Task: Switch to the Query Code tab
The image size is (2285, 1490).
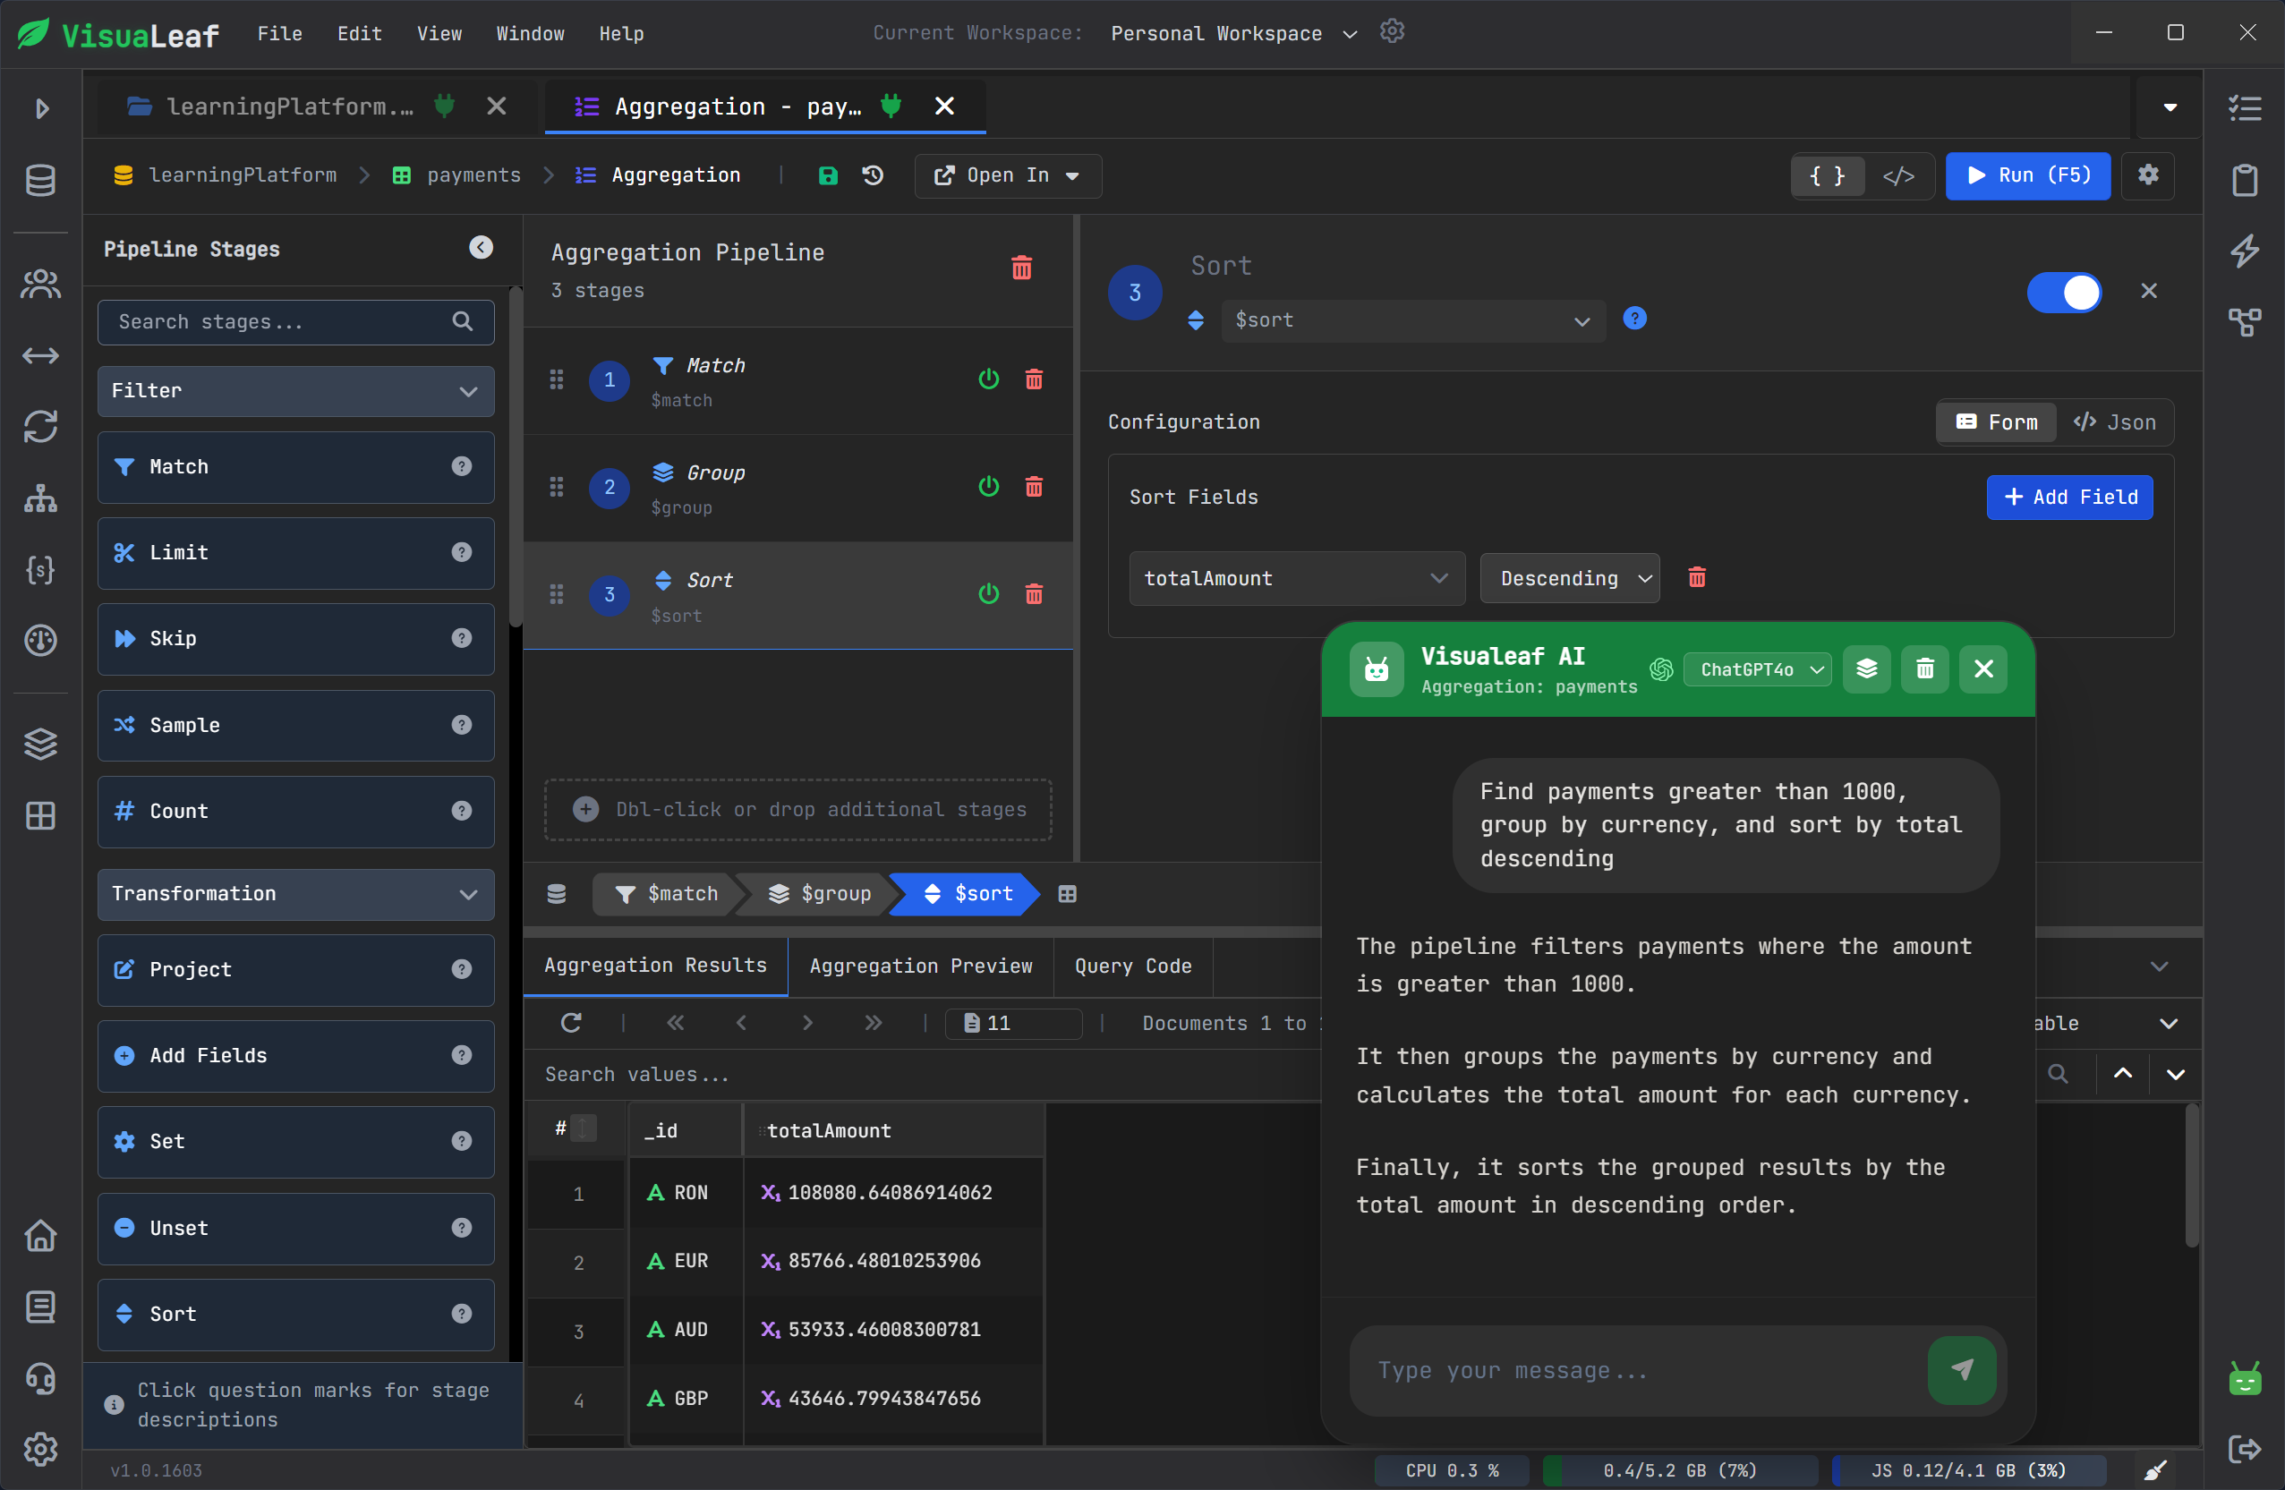Action: point(1133,966)
